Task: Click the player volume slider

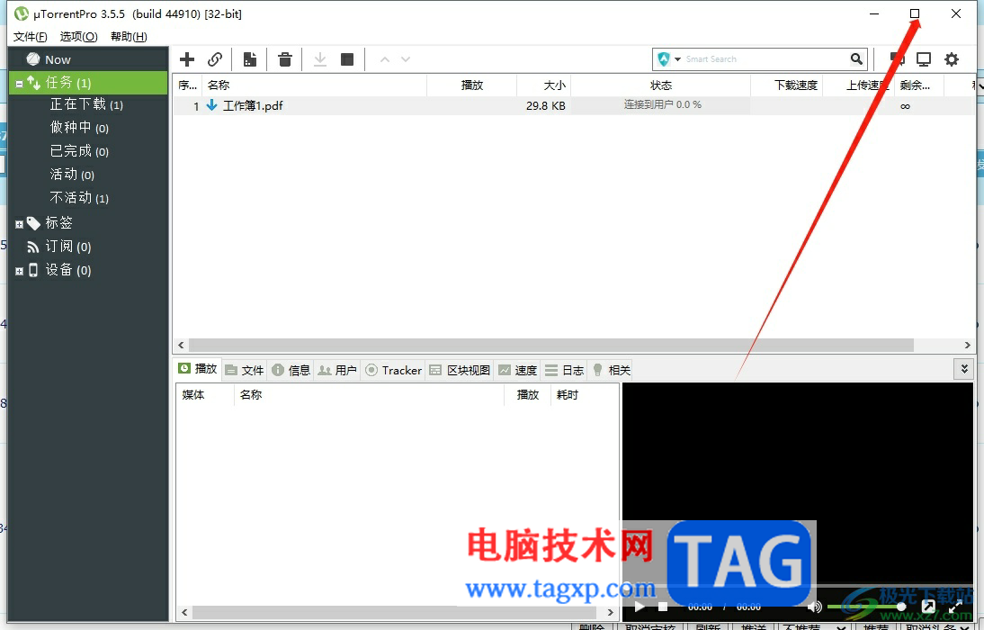Action: click(867, 607)
